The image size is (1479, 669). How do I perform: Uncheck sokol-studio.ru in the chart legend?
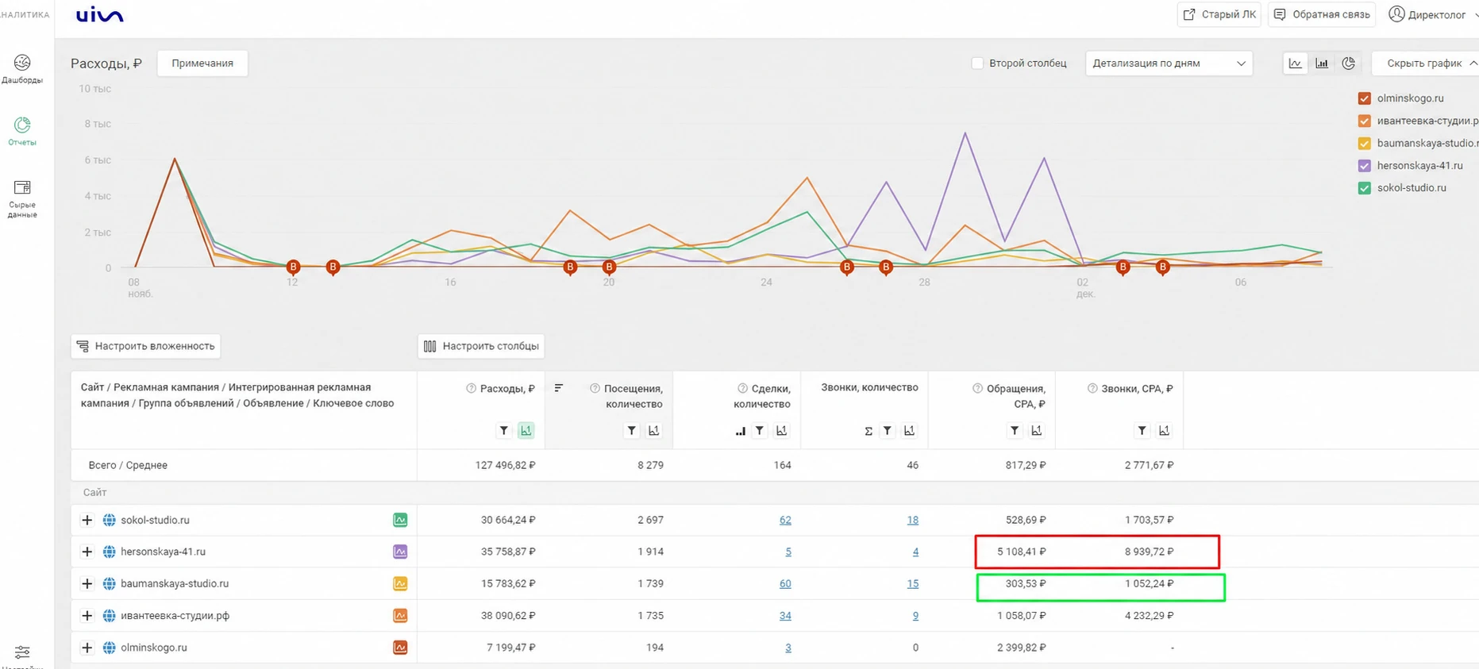point(1365,188)
